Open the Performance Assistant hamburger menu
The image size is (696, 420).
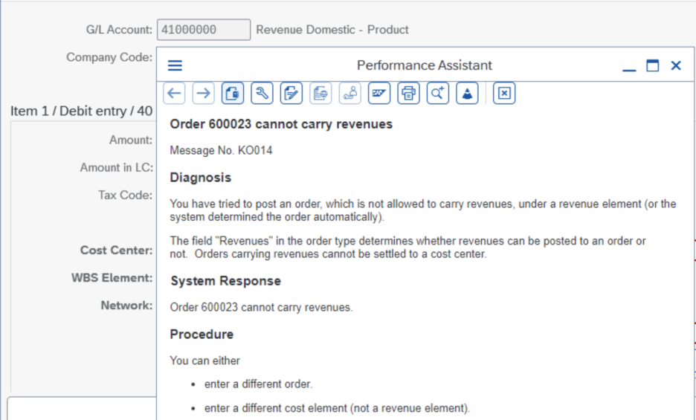(175, 65)
